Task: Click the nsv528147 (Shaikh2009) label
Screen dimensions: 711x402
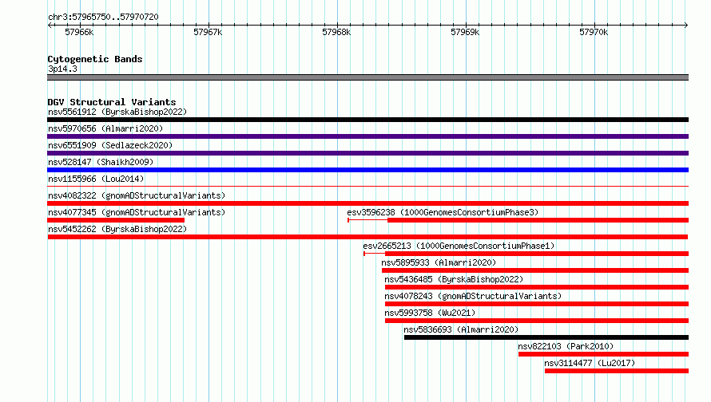Action: pyautogui.click(x=101, y=162)
